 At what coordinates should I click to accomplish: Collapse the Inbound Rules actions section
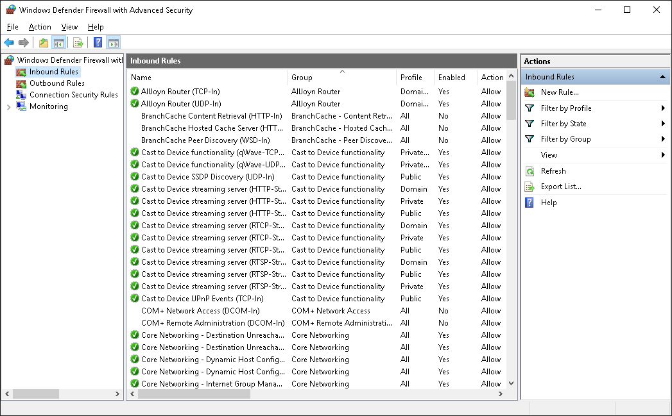[x=664, y=76]
